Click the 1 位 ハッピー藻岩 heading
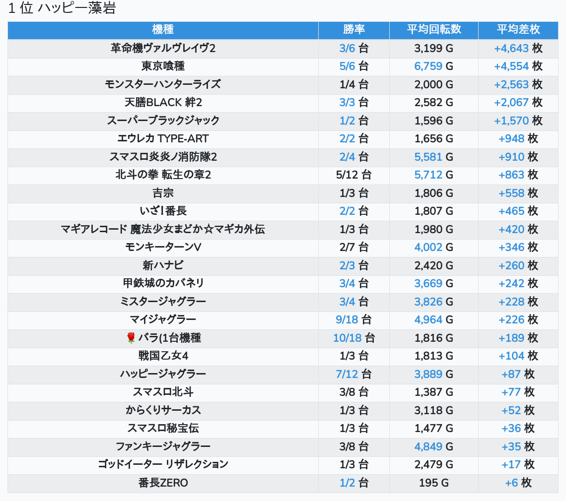 click(62, 9)
